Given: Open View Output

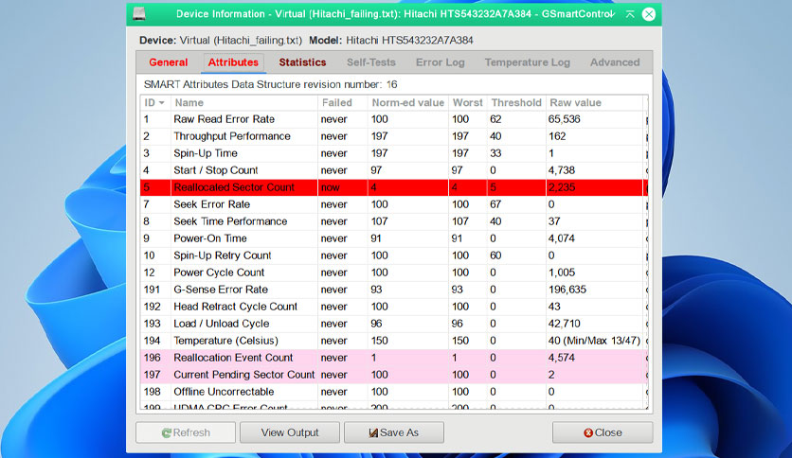Looking at the screenshot, I should pos(290,432).
